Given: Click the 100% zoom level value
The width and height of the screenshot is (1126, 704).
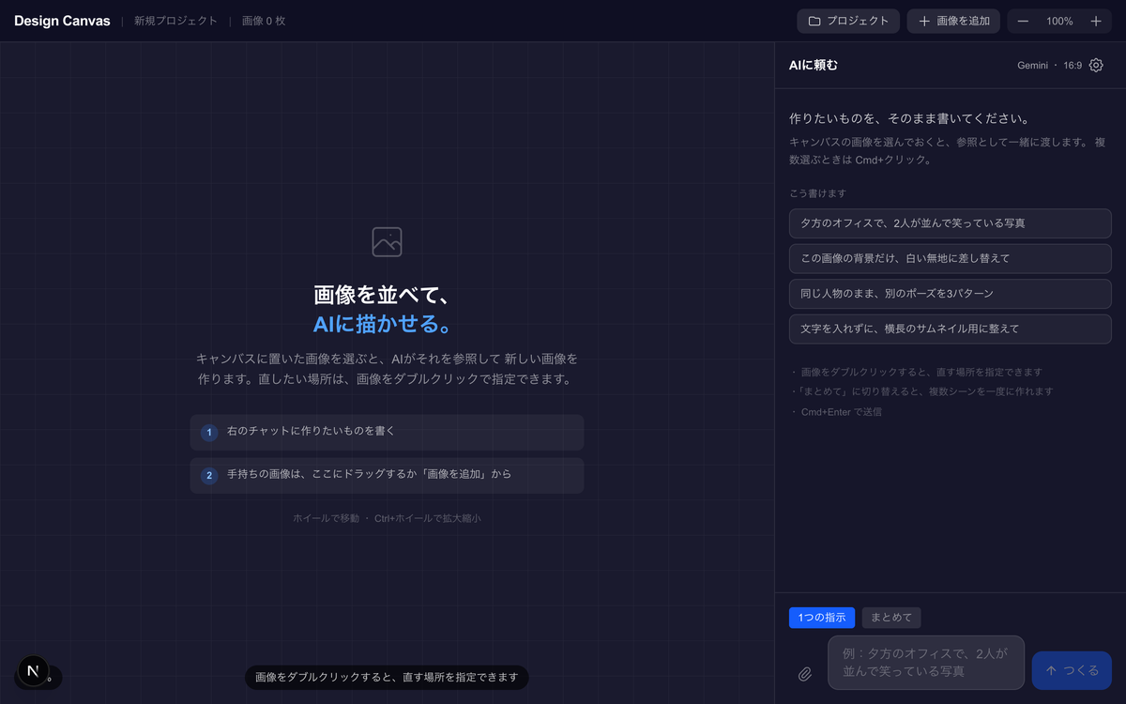Looking at the screenshot, I should 1059,21.
